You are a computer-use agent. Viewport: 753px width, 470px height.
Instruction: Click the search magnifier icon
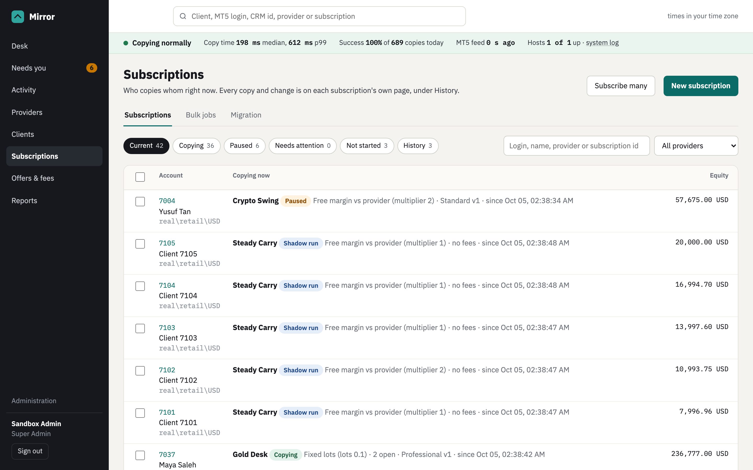click(183, 16)
